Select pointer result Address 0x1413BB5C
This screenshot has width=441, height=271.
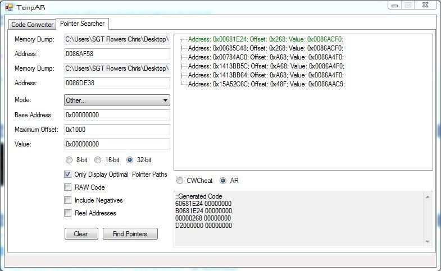click(266, 66)
